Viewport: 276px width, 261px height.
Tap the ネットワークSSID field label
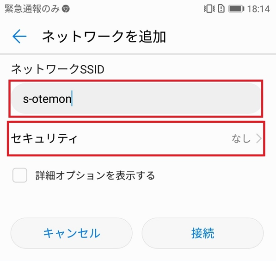(58, 69)
